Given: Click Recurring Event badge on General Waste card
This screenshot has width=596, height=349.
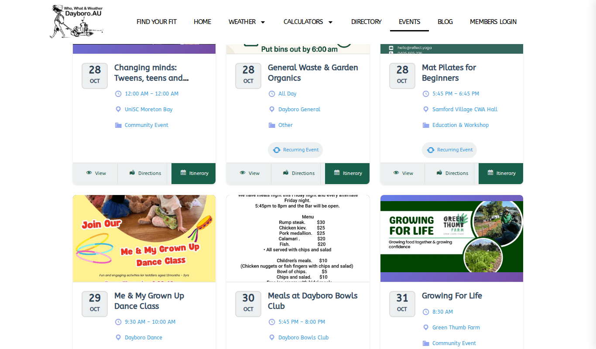Looking at the screenshot, I should click(295, 150).
